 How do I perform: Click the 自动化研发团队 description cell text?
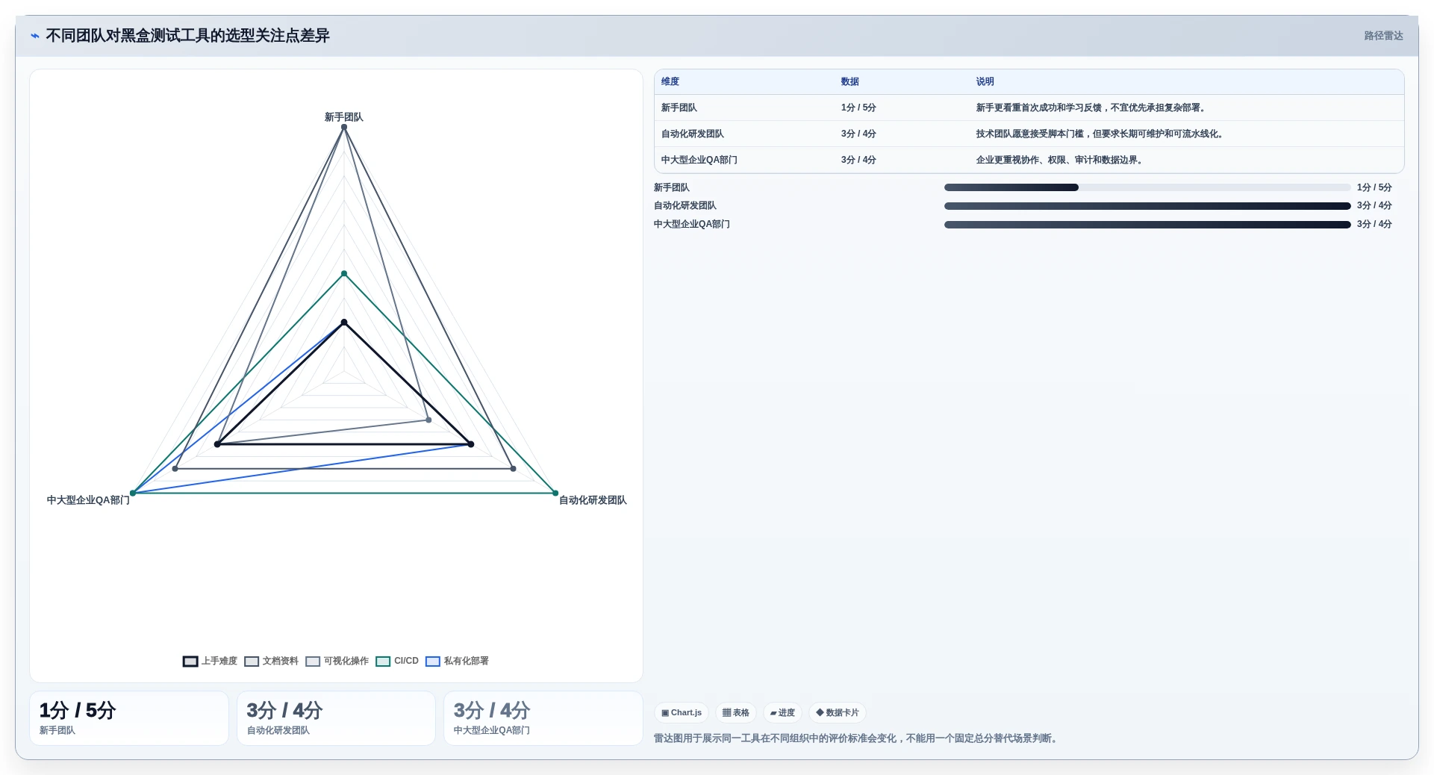click(x=1101, y=134)
